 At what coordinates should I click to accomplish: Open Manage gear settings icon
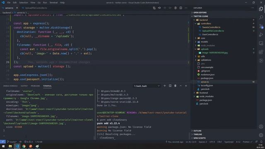pyautogui.click(x=261, y=135)
